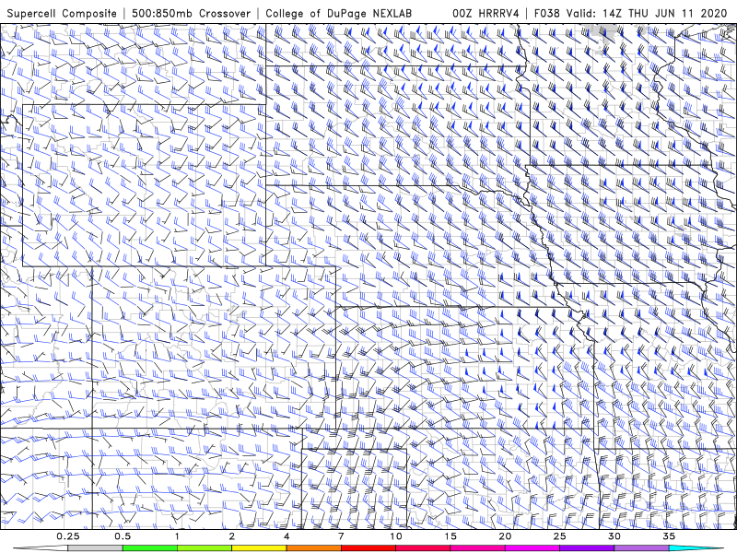Select the pink legend segment between 15 and 20
This screenshot has height=553, width=737.
(x=477, y=548)
